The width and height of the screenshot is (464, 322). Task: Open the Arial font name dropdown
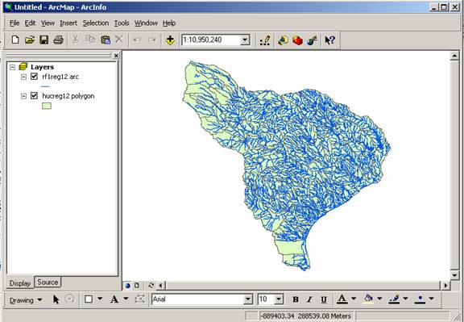tap(248, 299)
